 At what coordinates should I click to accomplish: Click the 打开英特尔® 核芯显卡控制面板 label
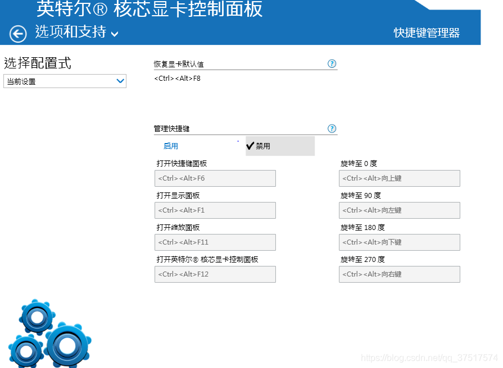(207, 260)
